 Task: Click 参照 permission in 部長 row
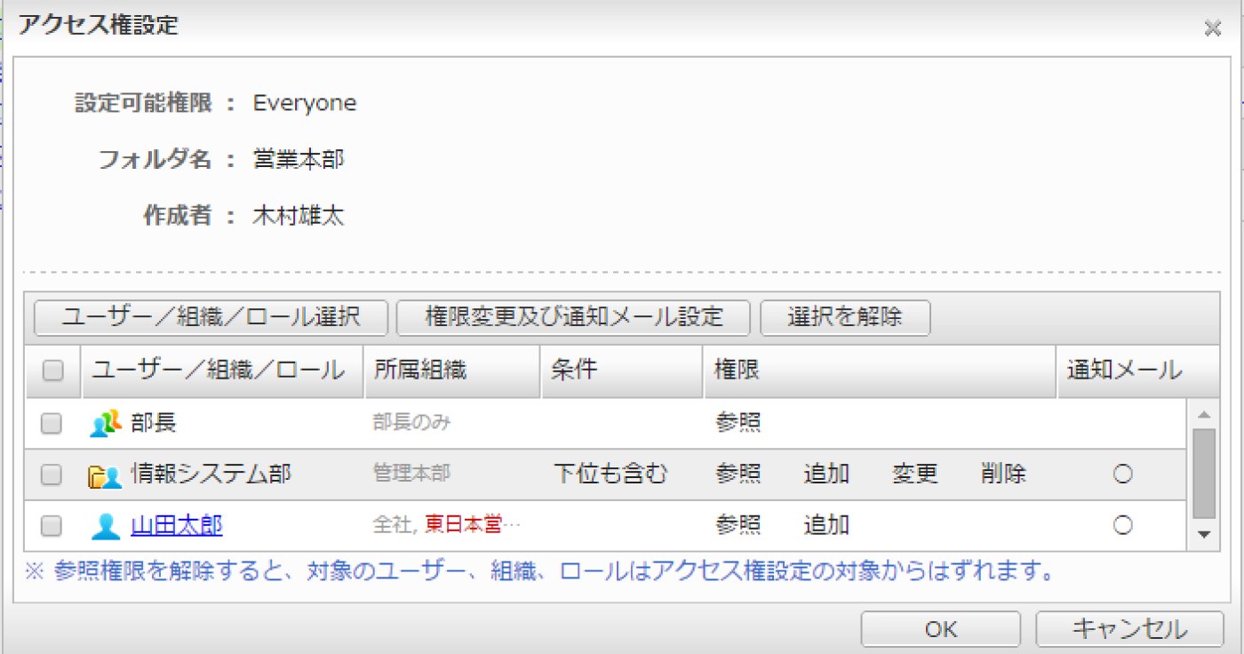click(x=738, y=424)
